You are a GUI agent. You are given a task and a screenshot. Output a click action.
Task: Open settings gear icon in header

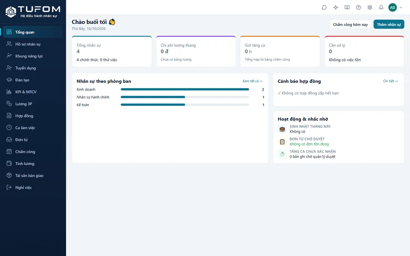370,8
